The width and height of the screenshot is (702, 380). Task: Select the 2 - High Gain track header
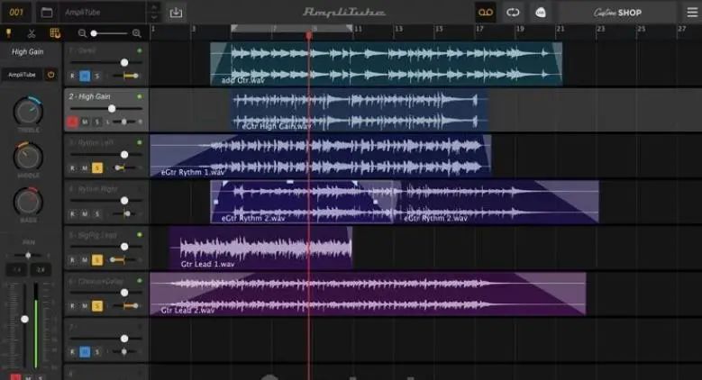click(106, 110)
